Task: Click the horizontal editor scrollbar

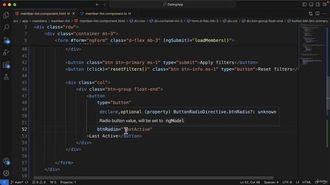Action: (x=154, y=178)
